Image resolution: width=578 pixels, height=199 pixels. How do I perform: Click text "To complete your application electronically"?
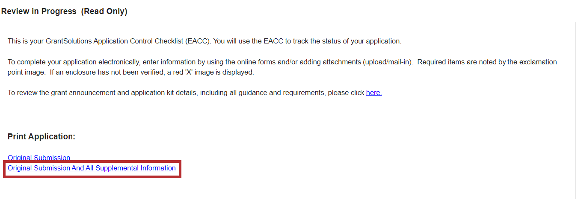pos(73,62)
